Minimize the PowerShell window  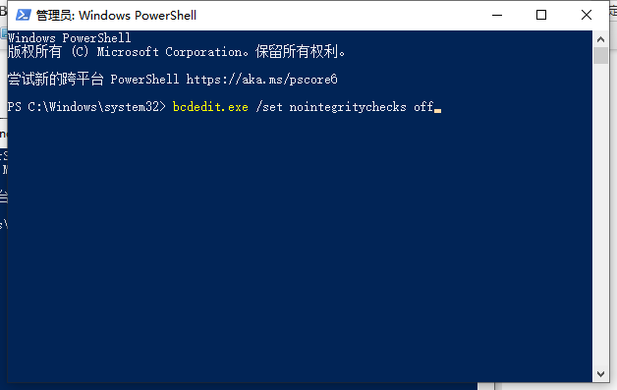pos(497,16)
